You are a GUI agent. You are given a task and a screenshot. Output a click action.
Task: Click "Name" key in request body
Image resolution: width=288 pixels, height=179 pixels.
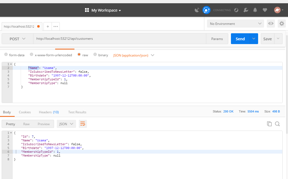34,68
